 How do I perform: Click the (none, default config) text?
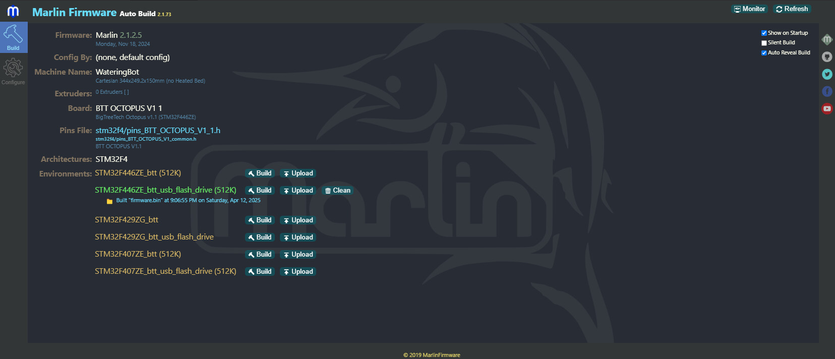pos(133,57)
